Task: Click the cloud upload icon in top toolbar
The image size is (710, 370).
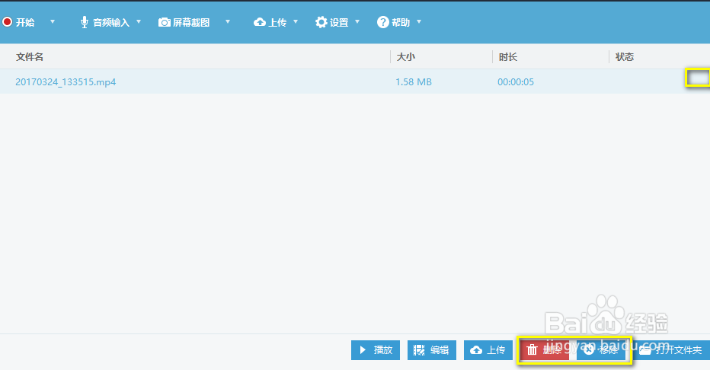Action: click(x=260, y=22)
